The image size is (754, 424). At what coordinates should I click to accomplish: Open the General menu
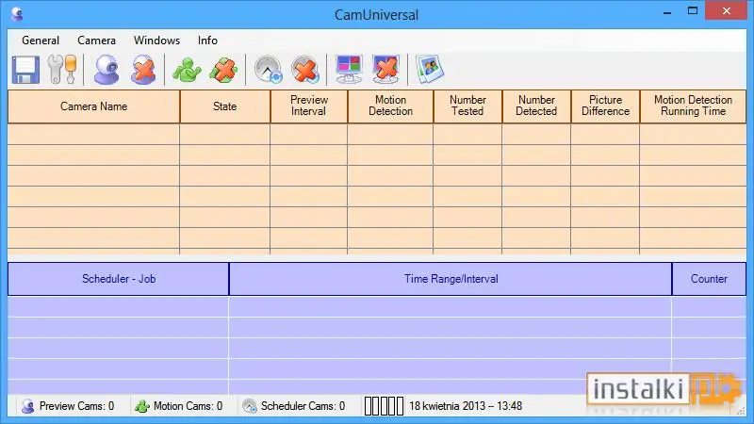click(41, 41)
